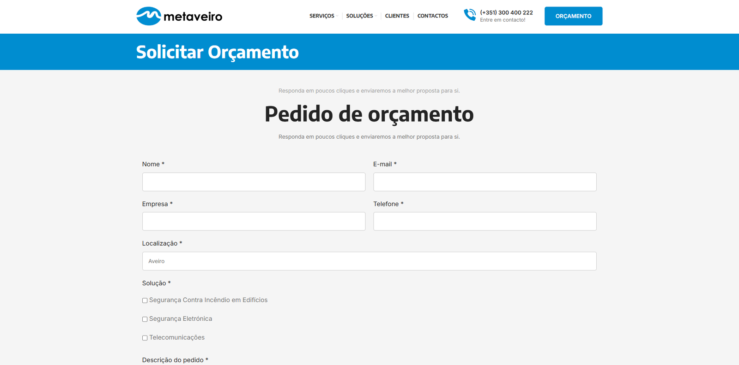Viewport: 739px width, 365px height.
Task: Enable Segurança Contra Incêndio em Edifícios checkbox
Action: (145, 300)
